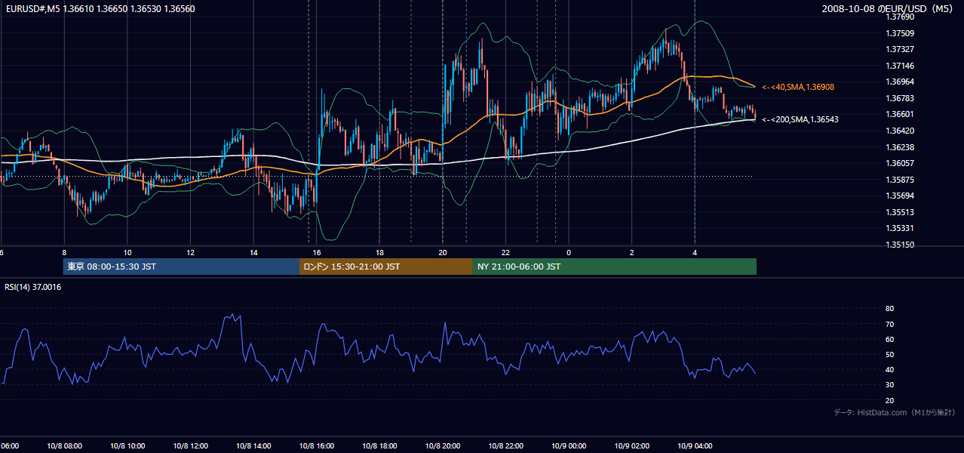Click the 10/9 00:00 bottom date label
Image resolution: width=964 pixels, height=453 pixels.
[x=569, y=446]
